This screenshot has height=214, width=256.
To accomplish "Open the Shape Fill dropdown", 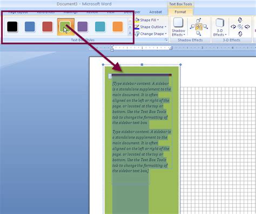I will pos(147,20).
